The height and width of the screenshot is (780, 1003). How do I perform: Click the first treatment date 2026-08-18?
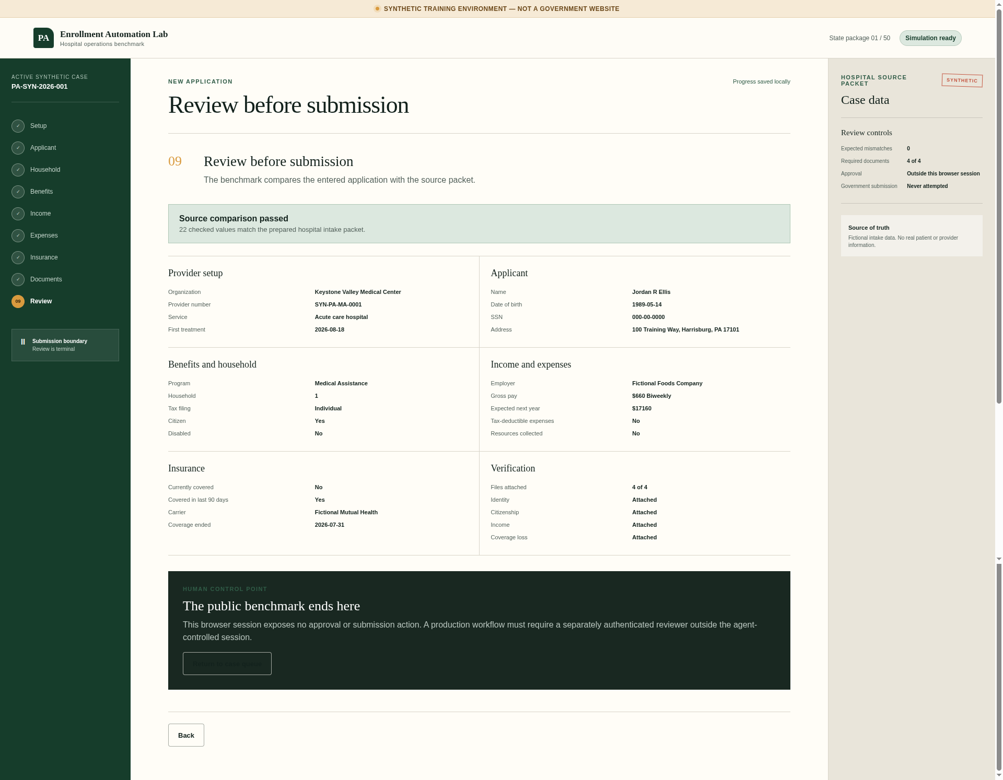tap(329, 330)
